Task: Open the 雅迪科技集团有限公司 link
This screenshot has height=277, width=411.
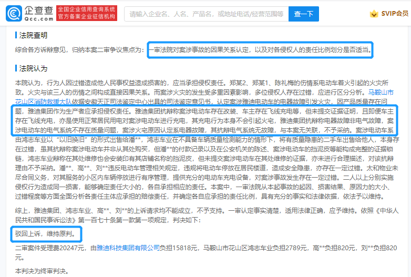Action: point(128,248)
